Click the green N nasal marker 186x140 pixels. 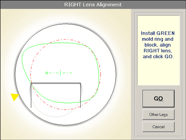click(x=46, y=73)
